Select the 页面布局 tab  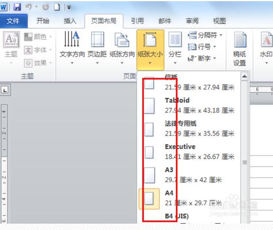[104, 21]
